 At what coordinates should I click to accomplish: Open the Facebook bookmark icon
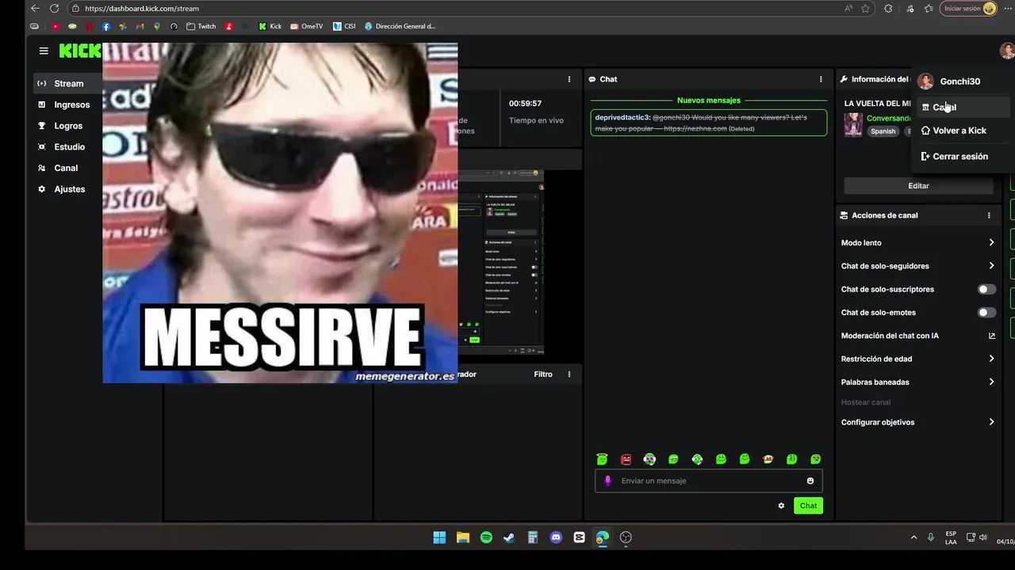pyautogui.click(x=106, y=26)
